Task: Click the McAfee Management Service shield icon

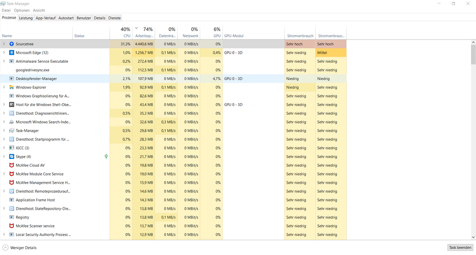Action: point(11,183)
